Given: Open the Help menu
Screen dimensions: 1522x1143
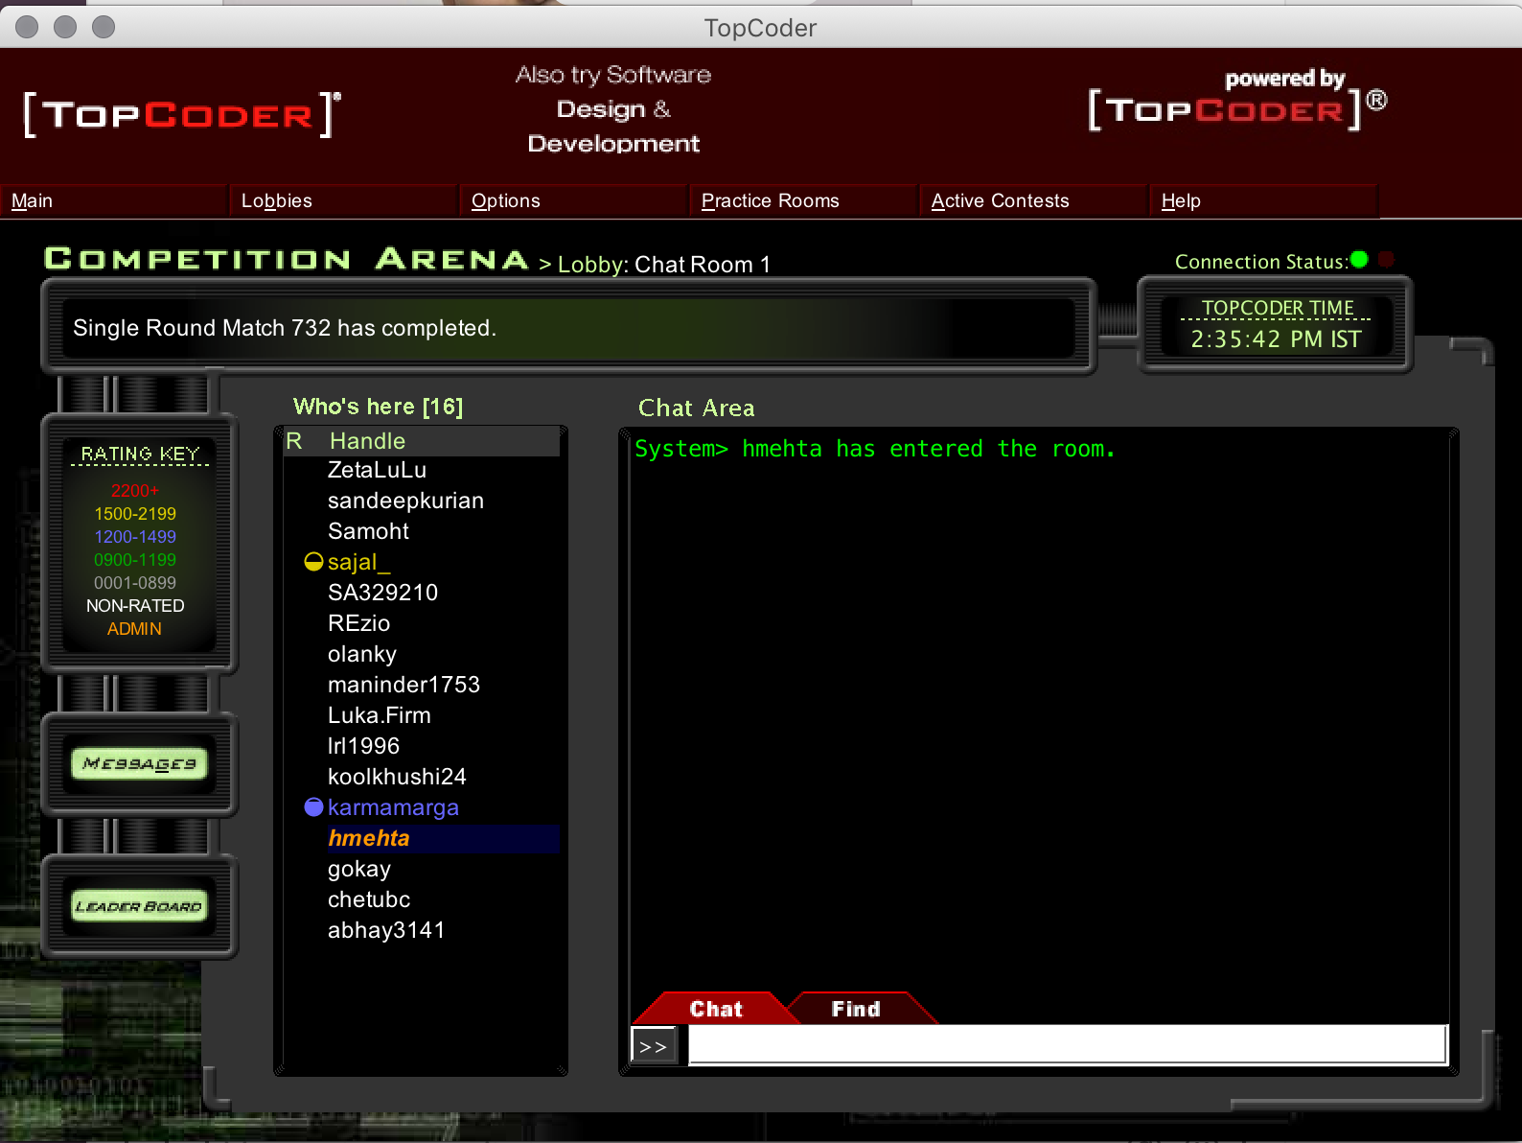Looking at the screenshot, I should [x=1264, y=201].
